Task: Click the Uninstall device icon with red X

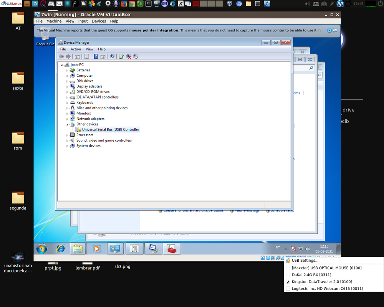Action: (128, 56)
